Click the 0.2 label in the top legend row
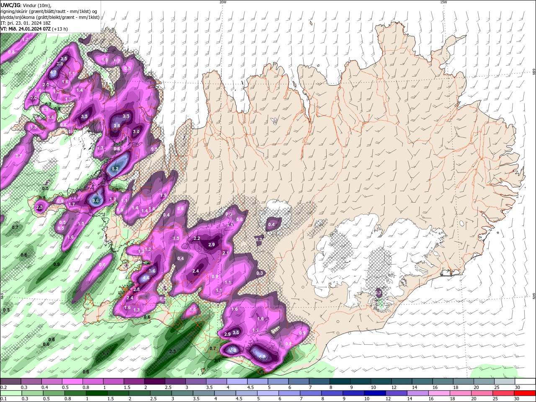The image size is (536, 402). click(x=4, y=387)
